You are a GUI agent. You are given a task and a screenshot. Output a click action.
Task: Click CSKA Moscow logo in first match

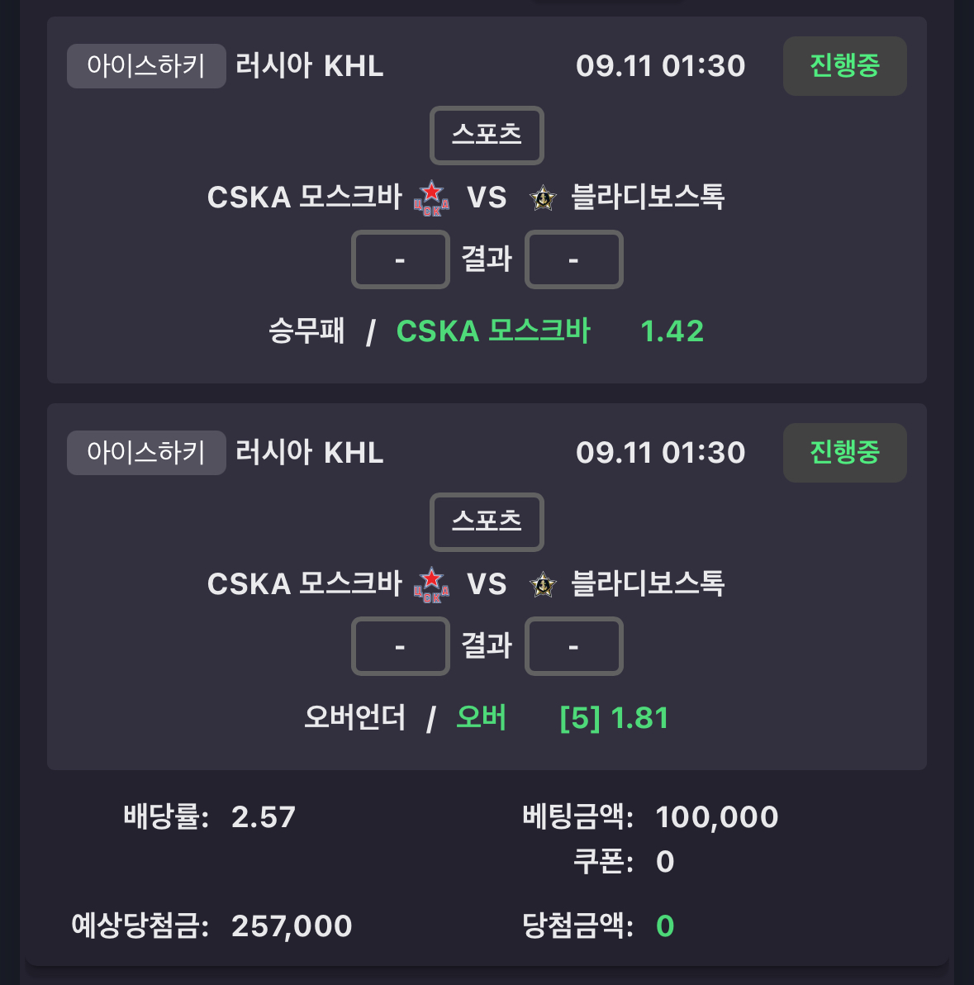point(431,197)
